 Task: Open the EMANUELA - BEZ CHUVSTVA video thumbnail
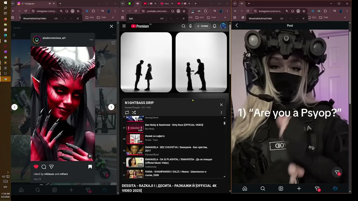tap(135, 150)
